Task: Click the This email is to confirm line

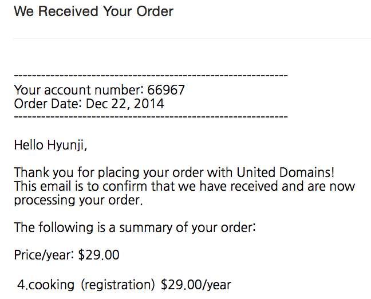Action: 184,186
